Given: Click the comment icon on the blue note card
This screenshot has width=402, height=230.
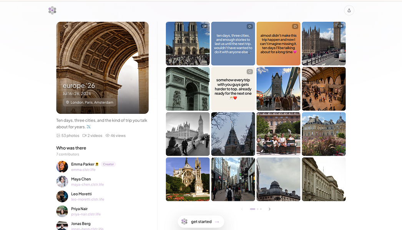Looking at the screenshot, I should coord(250,26).
